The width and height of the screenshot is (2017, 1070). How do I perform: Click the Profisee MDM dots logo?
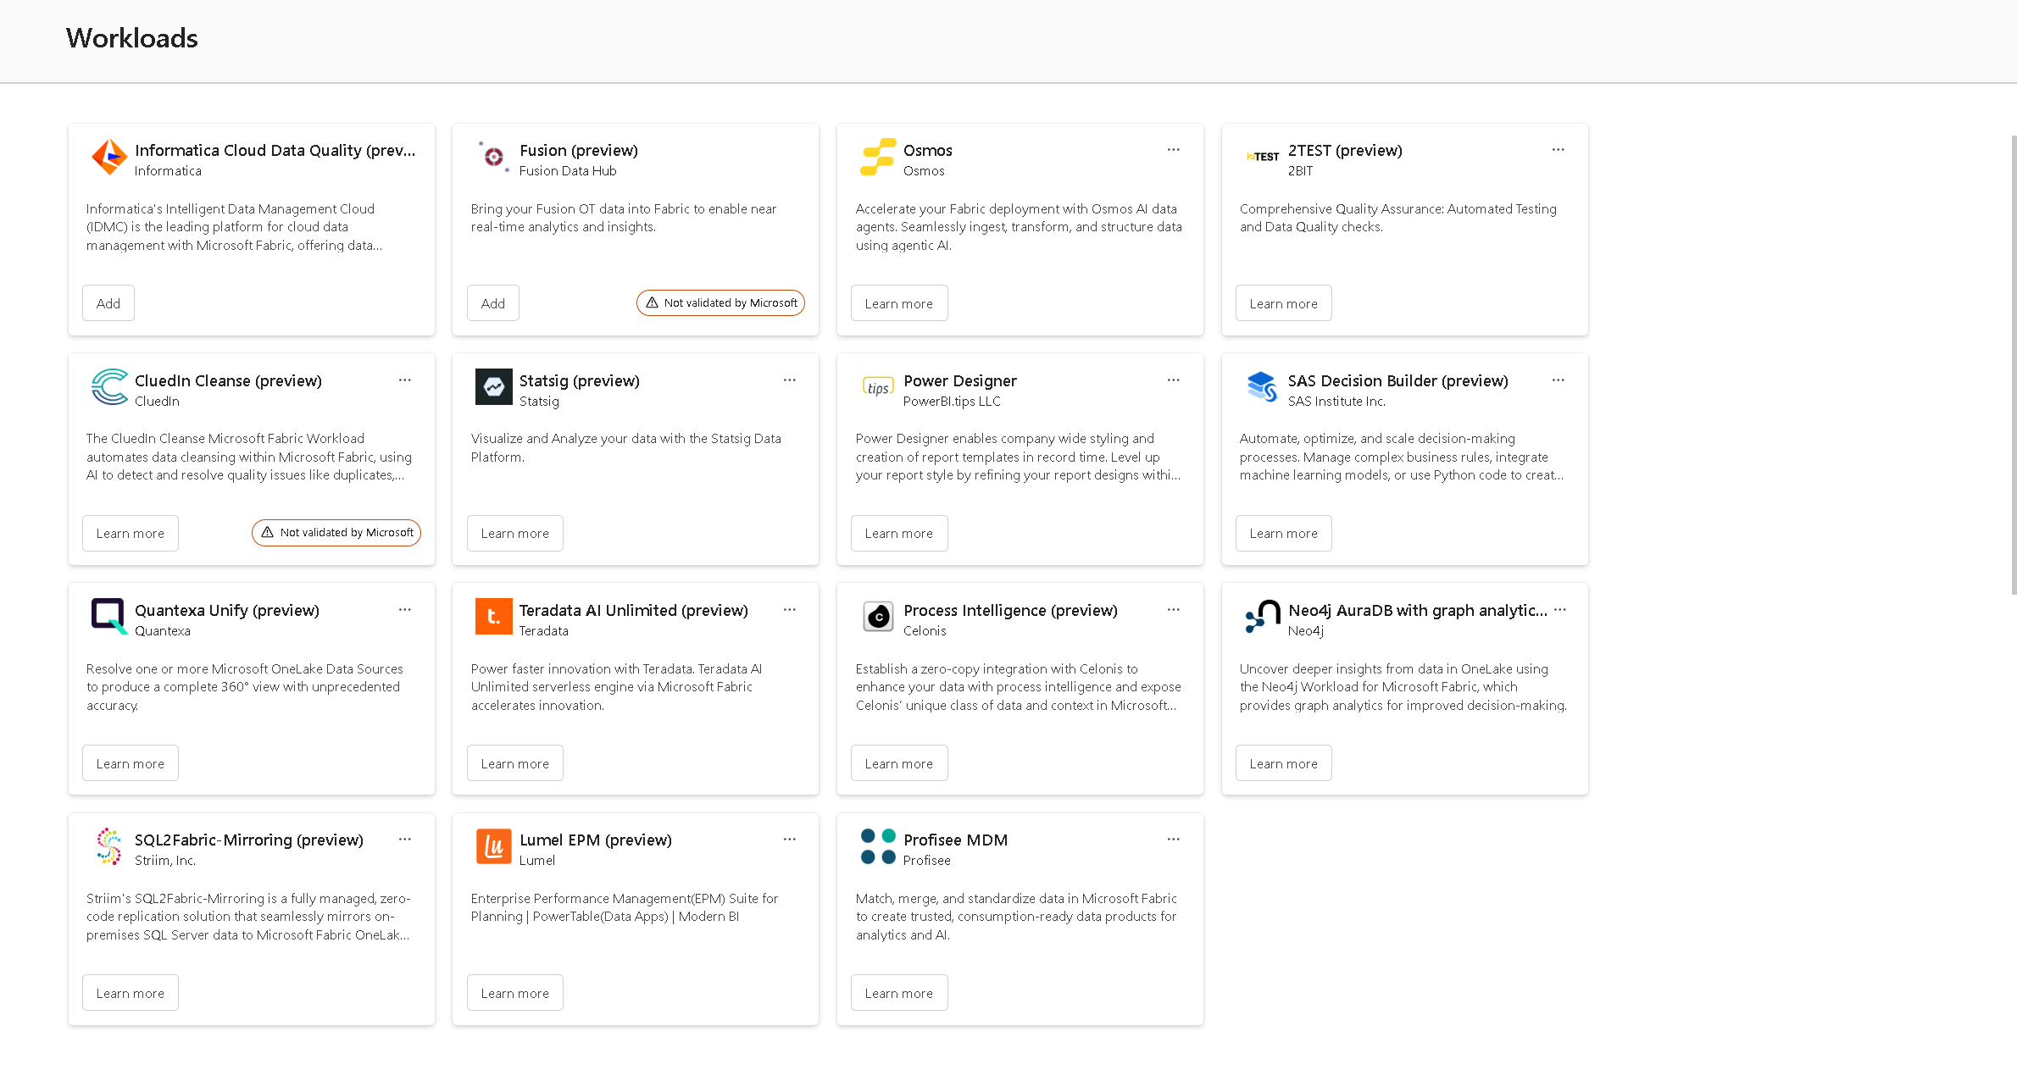[877, 846]
